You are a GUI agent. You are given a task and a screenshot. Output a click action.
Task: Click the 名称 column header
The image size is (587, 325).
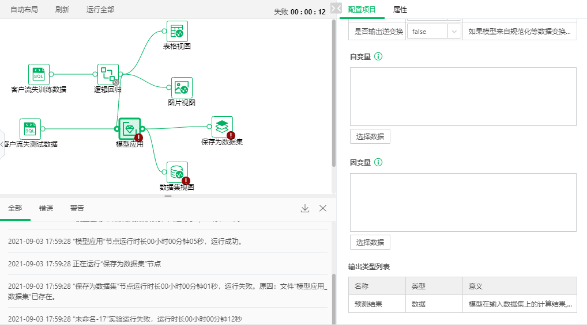(377, 286)
